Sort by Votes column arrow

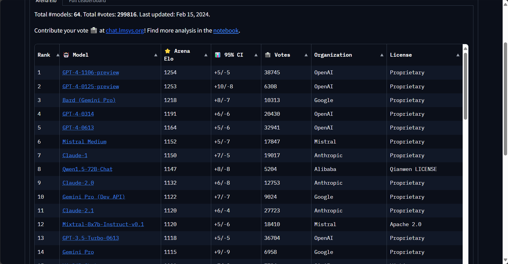point(306,55)
